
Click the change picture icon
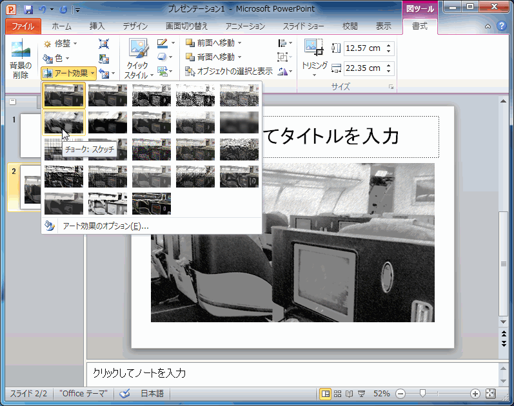click(x=104, y=59)
